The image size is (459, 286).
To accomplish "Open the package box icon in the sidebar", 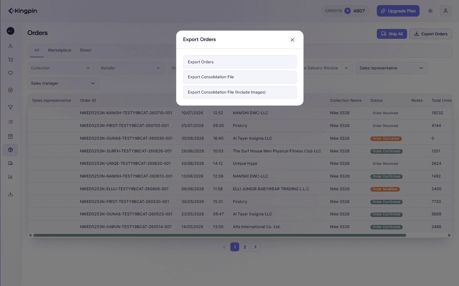I will coord(11,150).
